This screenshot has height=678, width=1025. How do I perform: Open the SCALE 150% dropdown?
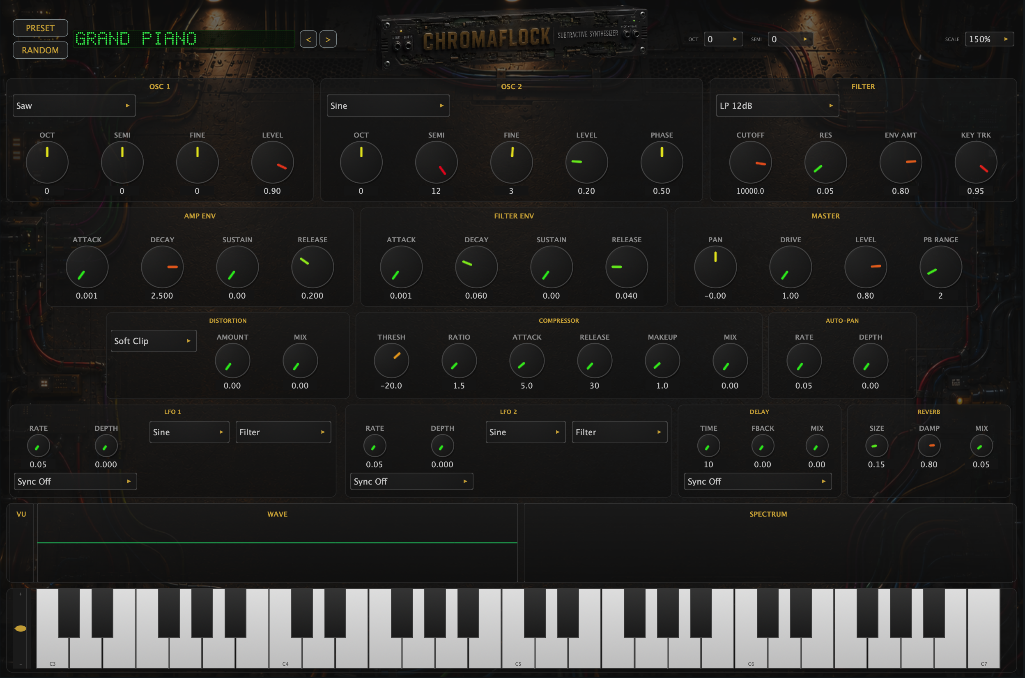[x=989, y=39]
